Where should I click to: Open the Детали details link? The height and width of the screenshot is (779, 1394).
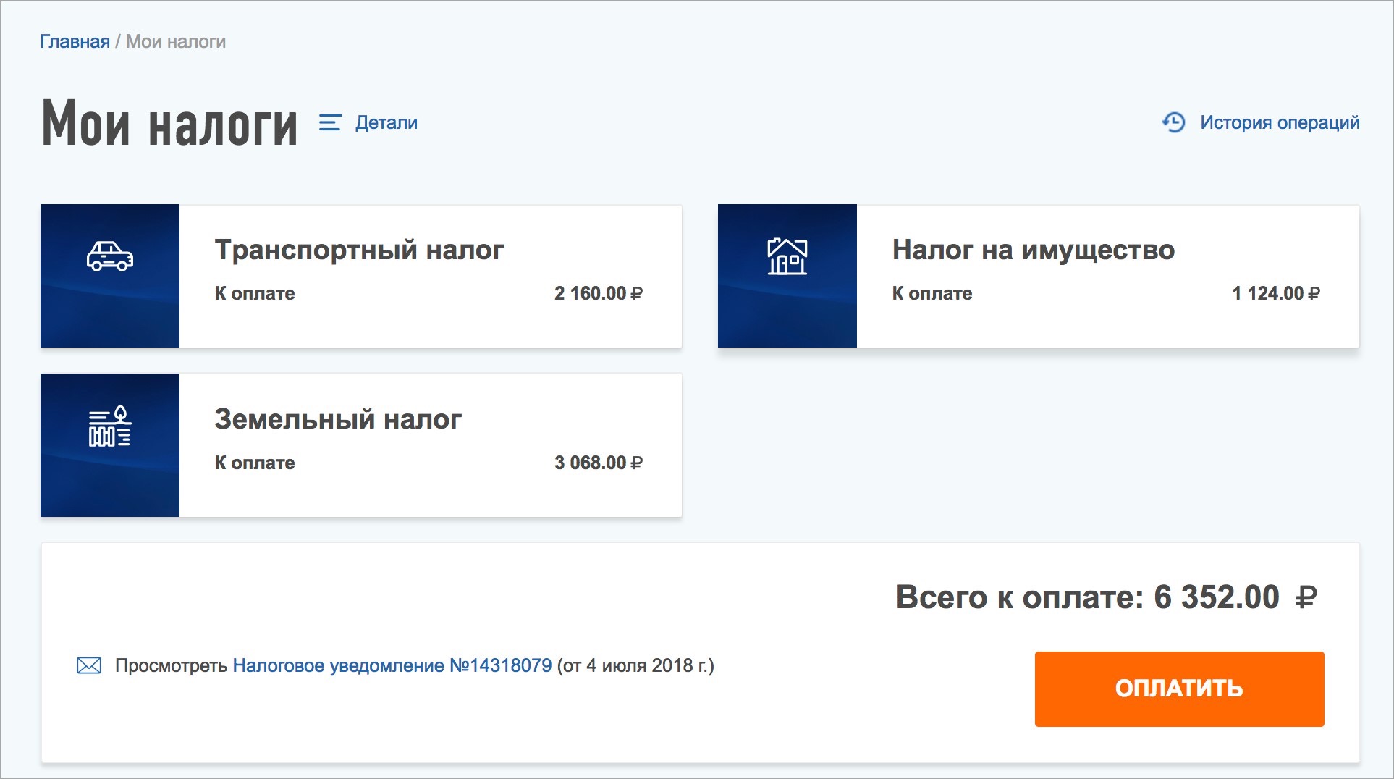coord(386,122)
